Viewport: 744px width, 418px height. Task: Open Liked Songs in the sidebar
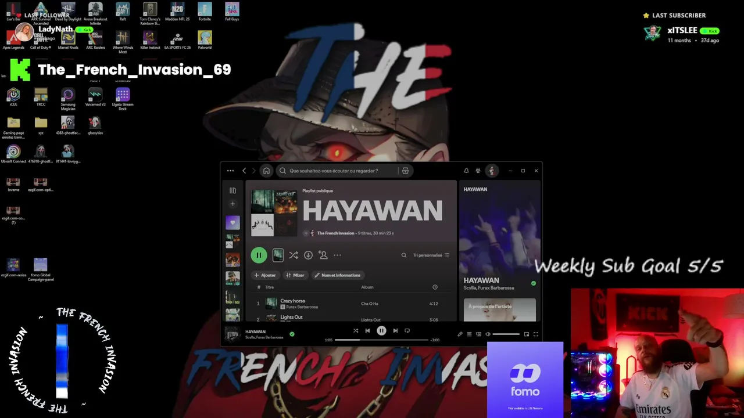(x=233, y=222)
